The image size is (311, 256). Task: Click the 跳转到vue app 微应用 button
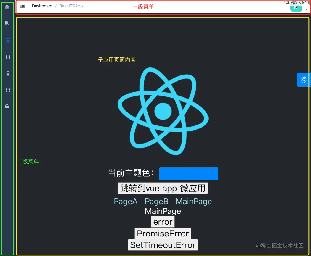[163, 188]
